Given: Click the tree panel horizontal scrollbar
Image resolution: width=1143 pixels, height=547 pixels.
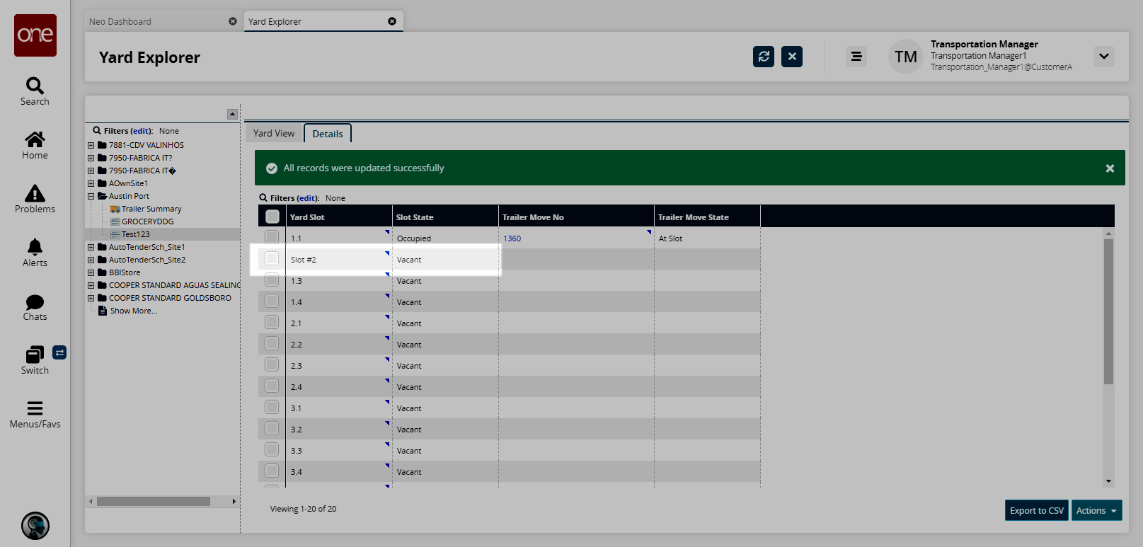Looking at the screenshot, I should click(154, 501).
